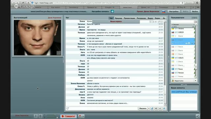This screenshot has width=211, height=119.
Task: Select user Оксана in users list
Action: [183, 29]
